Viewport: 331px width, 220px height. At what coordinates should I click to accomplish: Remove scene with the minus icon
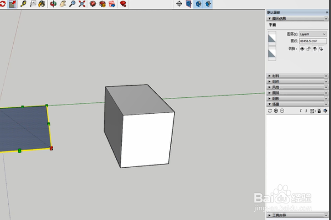click(x=282, y=111)
